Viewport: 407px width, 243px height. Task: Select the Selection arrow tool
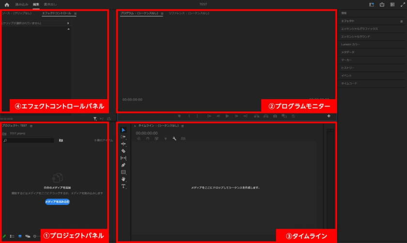tap(123, 130)
